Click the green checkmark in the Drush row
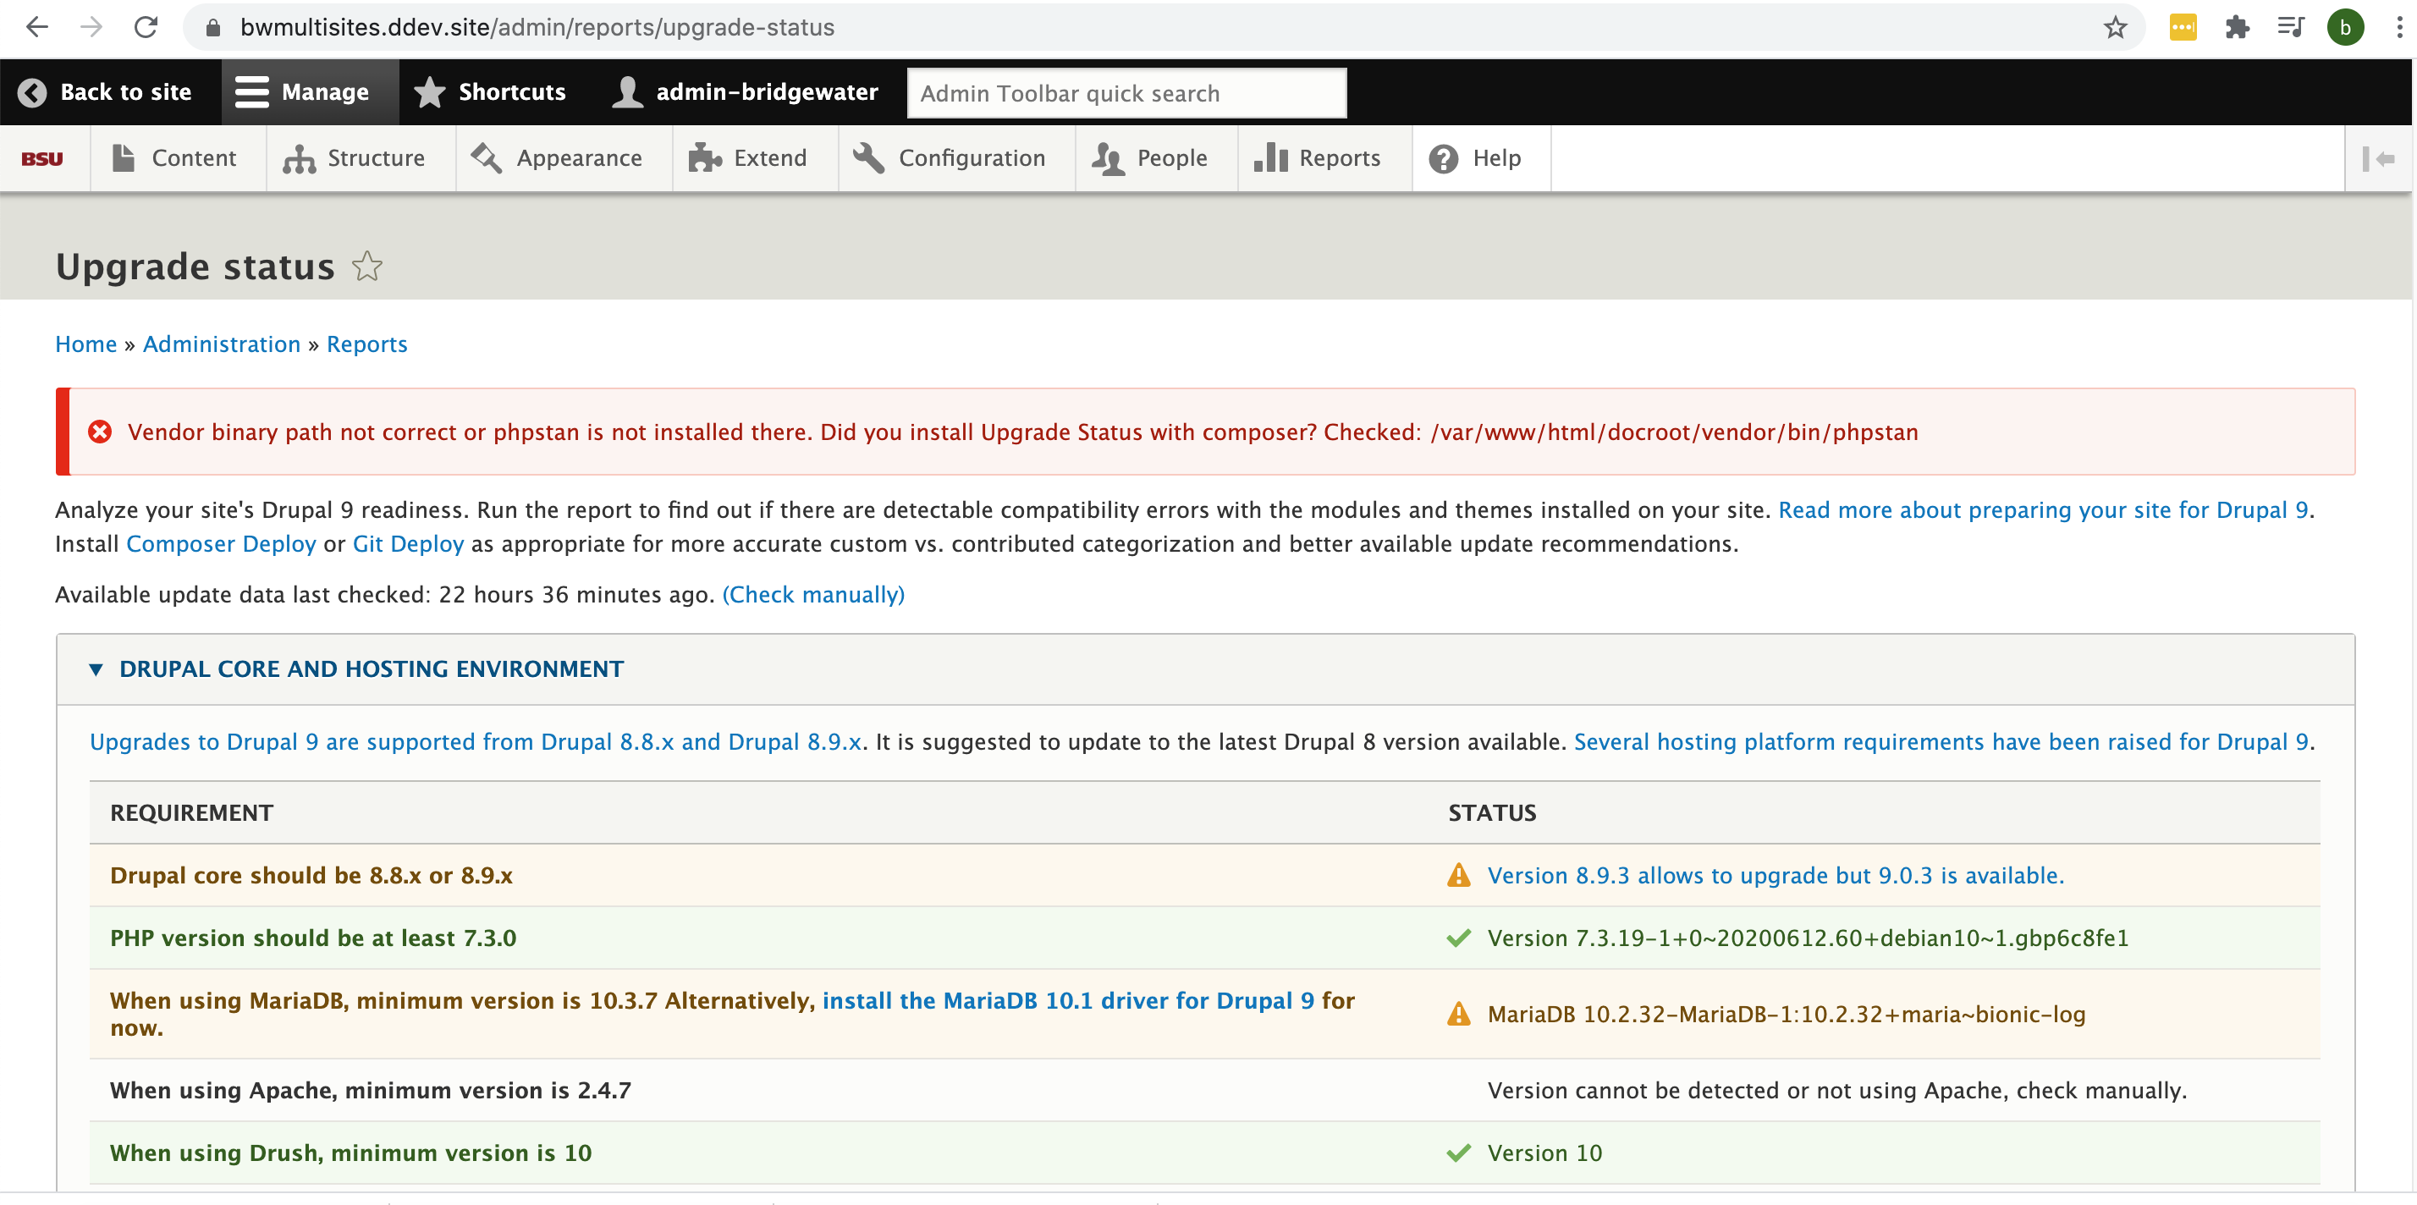The image size is (2417, 1205). coord(1459,1153)
